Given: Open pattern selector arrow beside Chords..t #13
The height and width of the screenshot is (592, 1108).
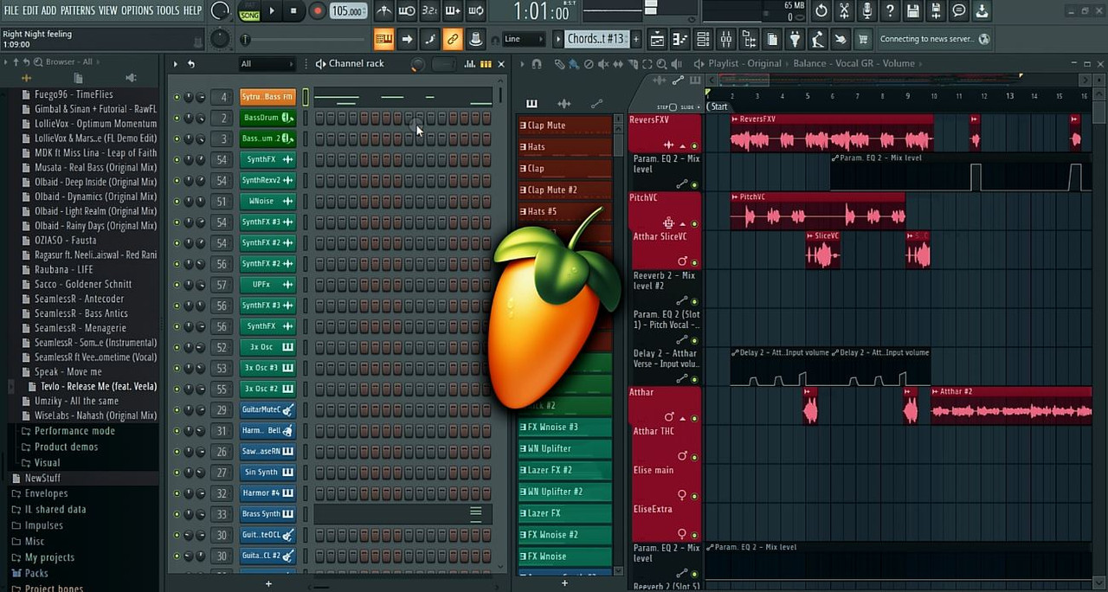Looking at the screenshot, I should point(560,39).
